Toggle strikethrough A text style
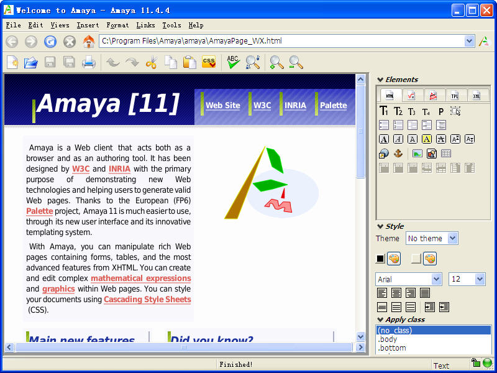 (x=441, y=139)
